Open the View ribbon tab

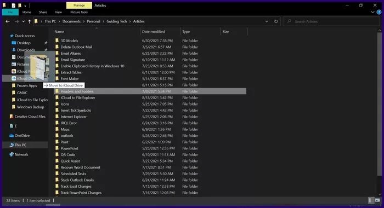58,12
